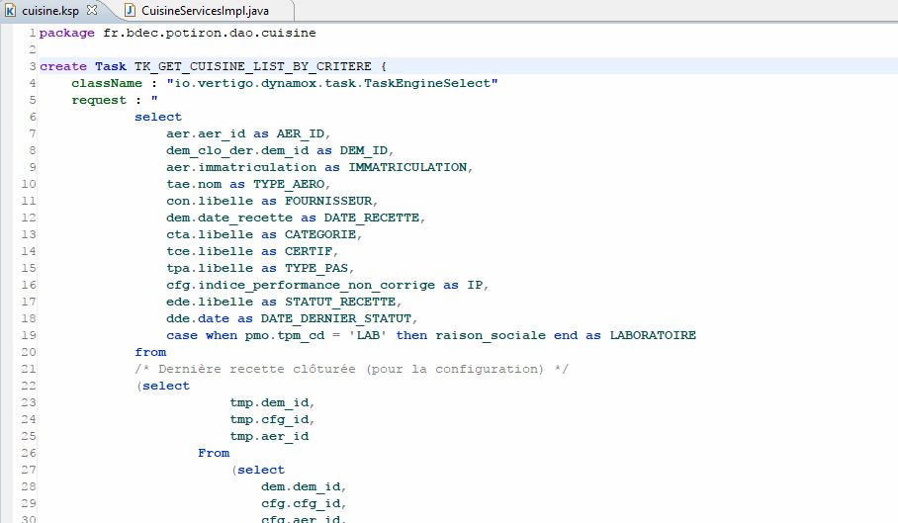This screenshot has height=523, width=898.
Task: Click the 'create' keyword on line 3
Action: click(63, 67)
